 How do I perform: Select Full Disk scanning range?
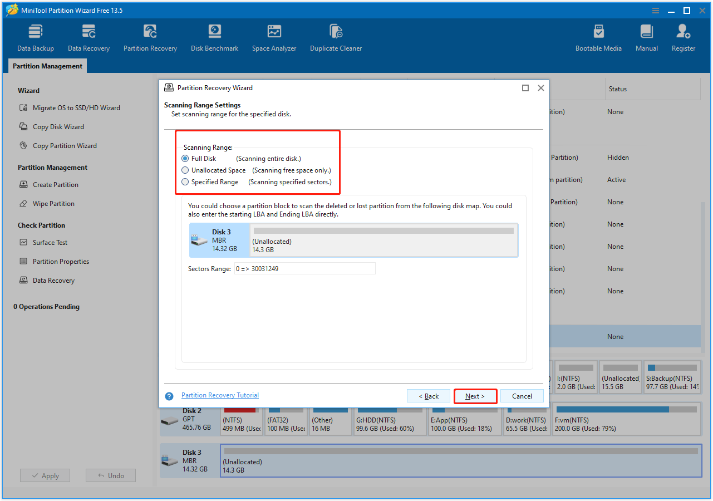[185, 158]
